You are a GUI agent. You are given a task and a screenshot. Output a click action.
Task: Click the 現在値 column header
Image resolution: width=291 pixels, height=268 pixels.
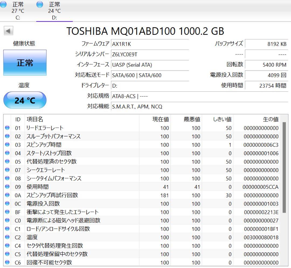155,119
